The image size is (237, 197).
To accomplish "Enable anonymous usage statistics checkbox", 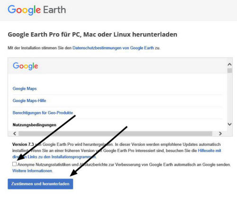I will coord(14,164).
